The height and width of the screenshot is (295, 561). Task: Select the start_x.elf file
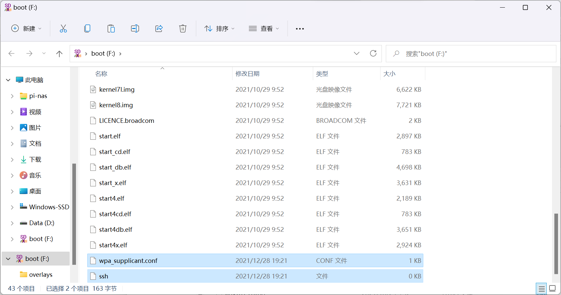[255, 183]
